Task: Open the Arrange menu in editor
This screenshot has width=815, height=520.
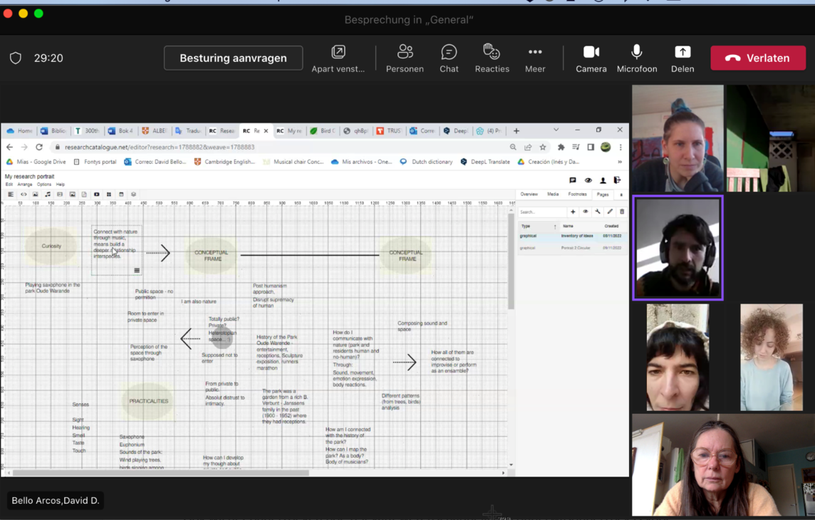Action: (25, 184)
